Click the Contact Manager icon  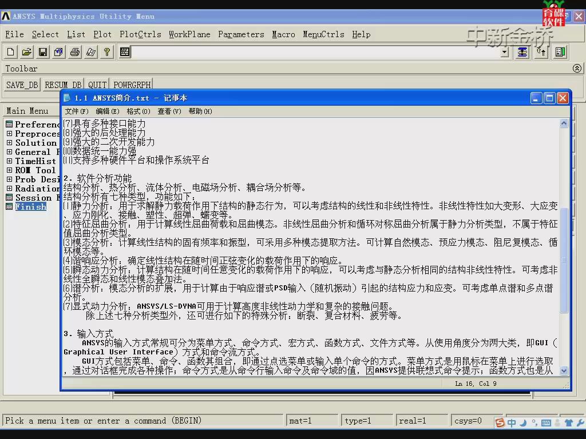coord(560,52)
